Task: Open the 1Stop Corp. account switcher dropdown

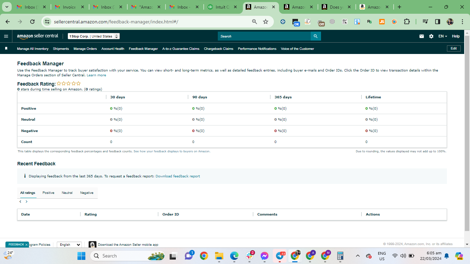Action: (94, 36)
